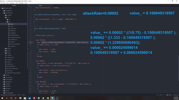Click the ADSR_computeSample function line
Image resolution: width=179 pixels, height=100 pixels.
tap(50, 29)
